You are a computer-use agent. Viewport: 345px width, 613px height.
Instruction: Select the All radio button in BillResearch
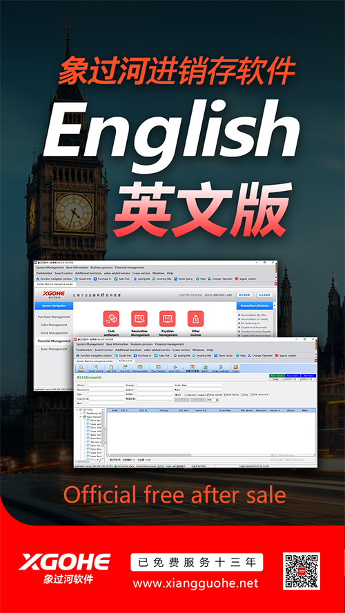point(176,394)
